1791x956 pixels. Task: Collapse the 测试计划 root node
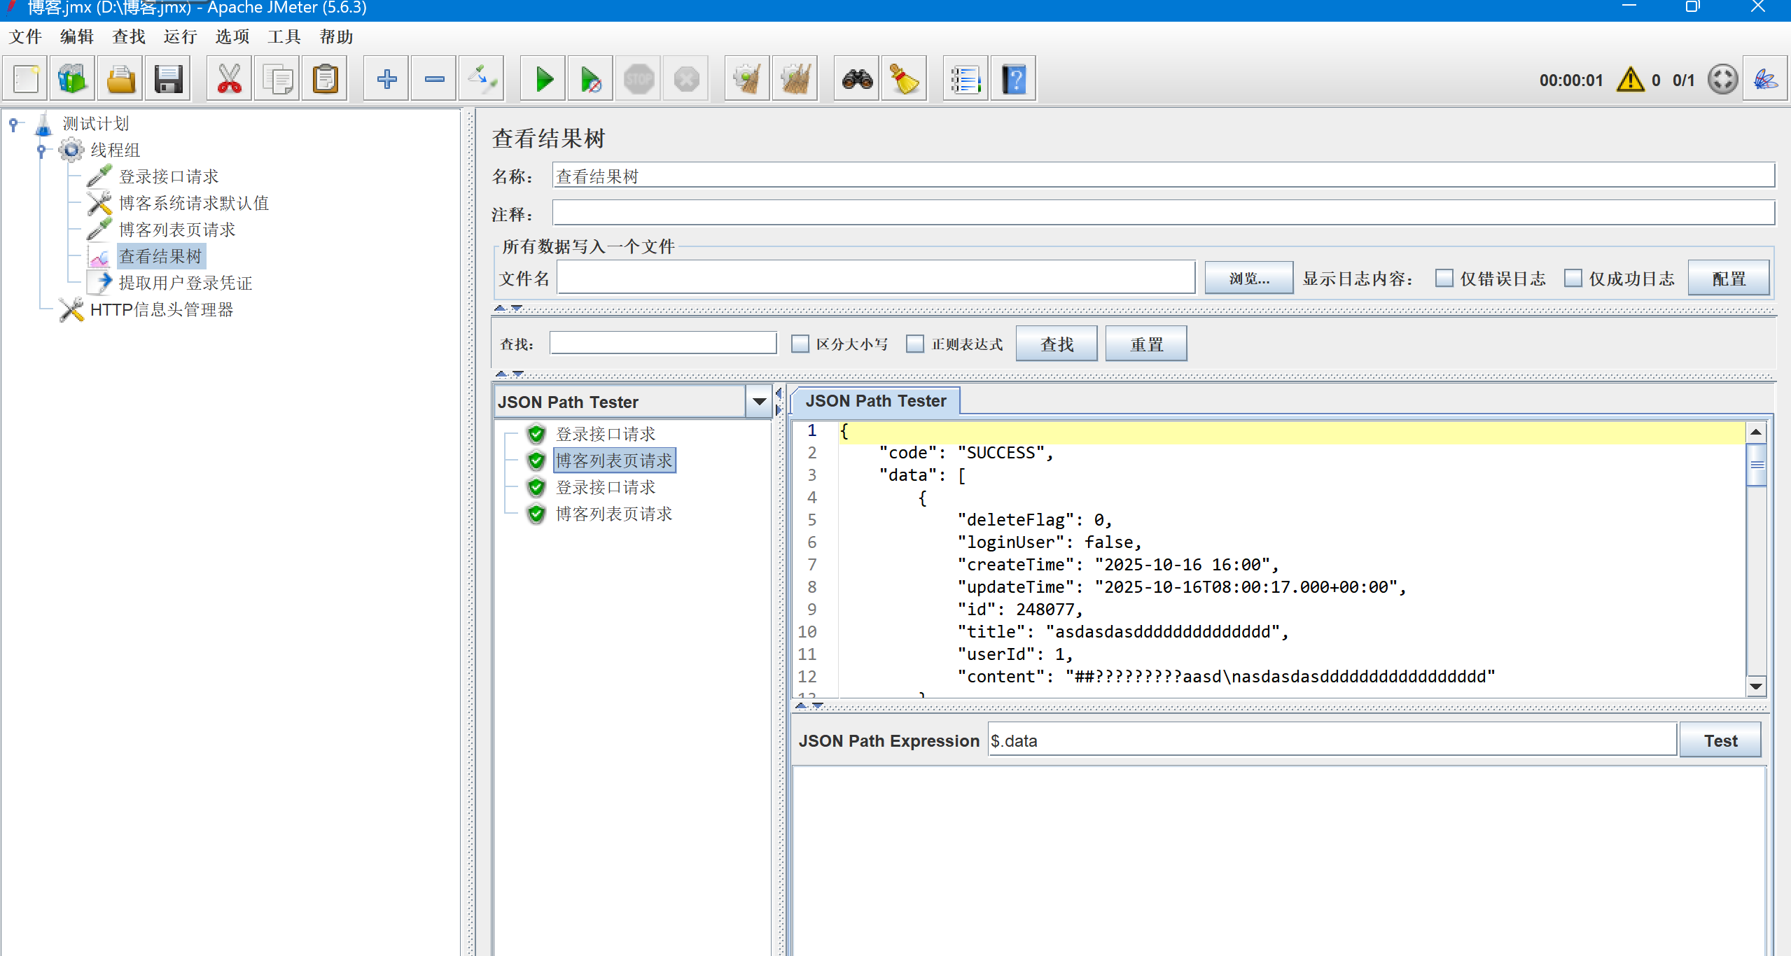pyautogui.click(x=13, y=124)
